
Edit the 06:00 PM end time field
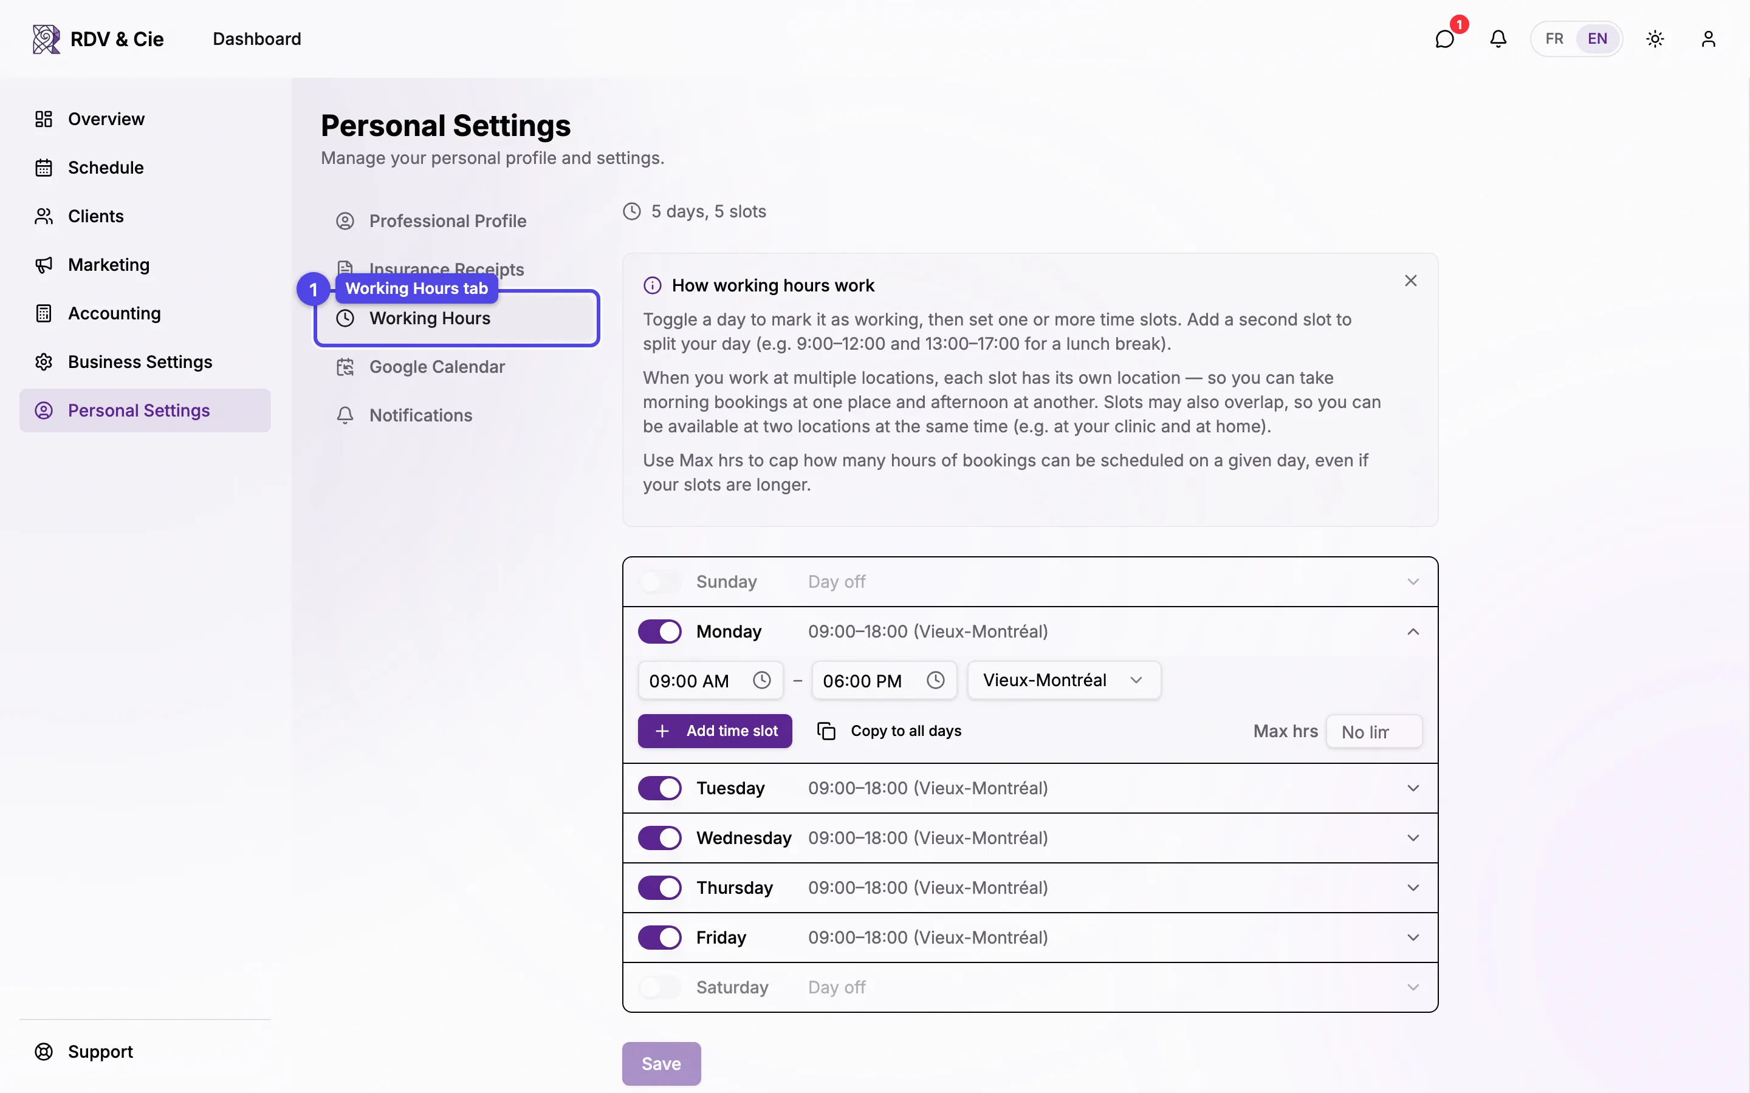pos(884,680)
